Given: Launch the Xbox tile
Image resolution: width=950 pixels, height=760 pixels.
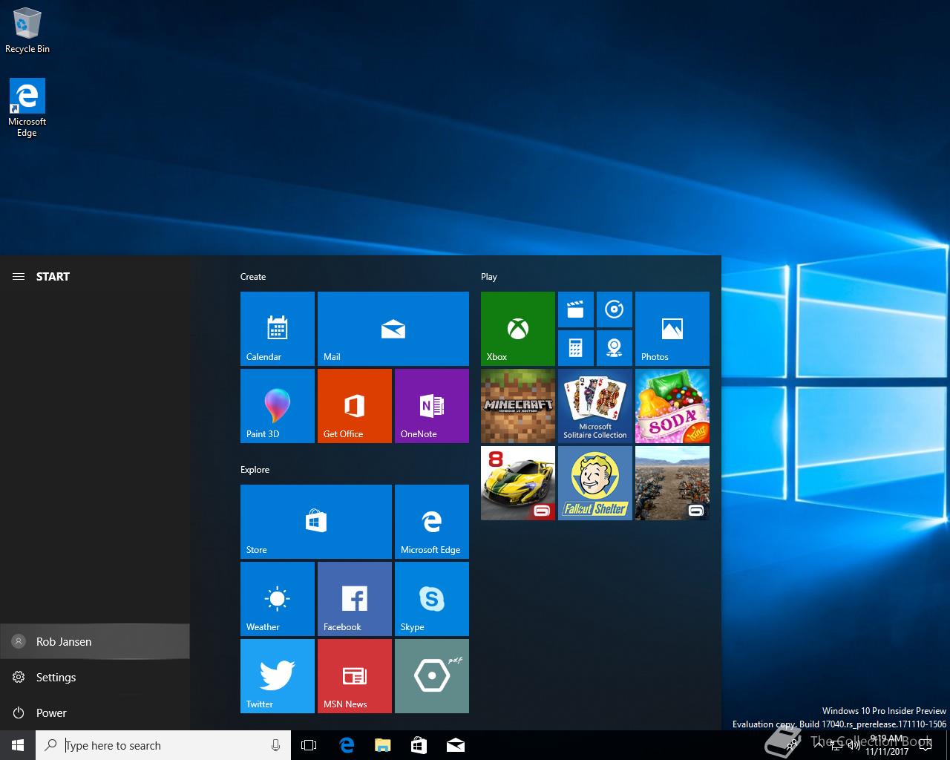Looking at the screenshot, I should click(518, 329).
